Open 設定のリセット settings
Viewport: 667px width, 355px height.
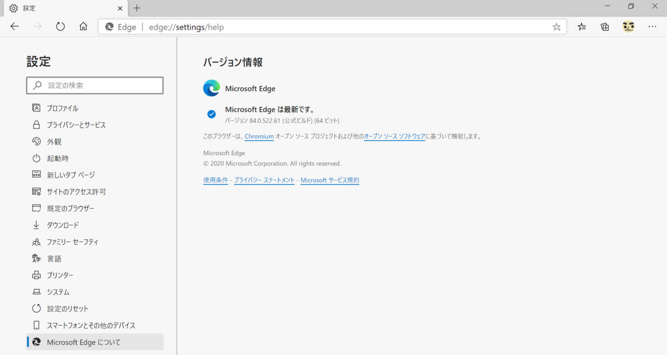coord(95,308)
